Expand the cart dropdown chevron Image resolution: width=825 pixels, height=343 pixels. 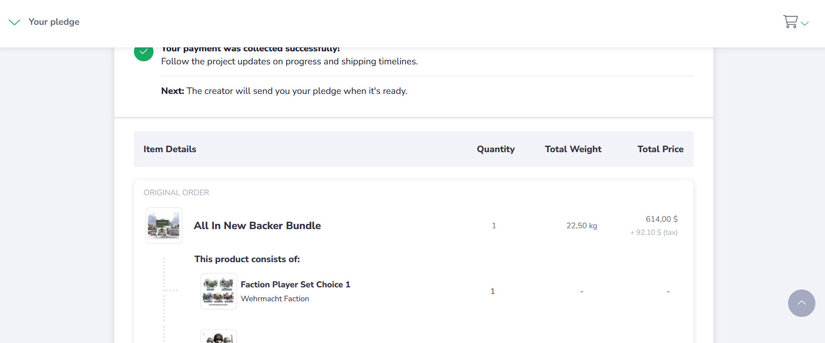click(x=805, y=23)
